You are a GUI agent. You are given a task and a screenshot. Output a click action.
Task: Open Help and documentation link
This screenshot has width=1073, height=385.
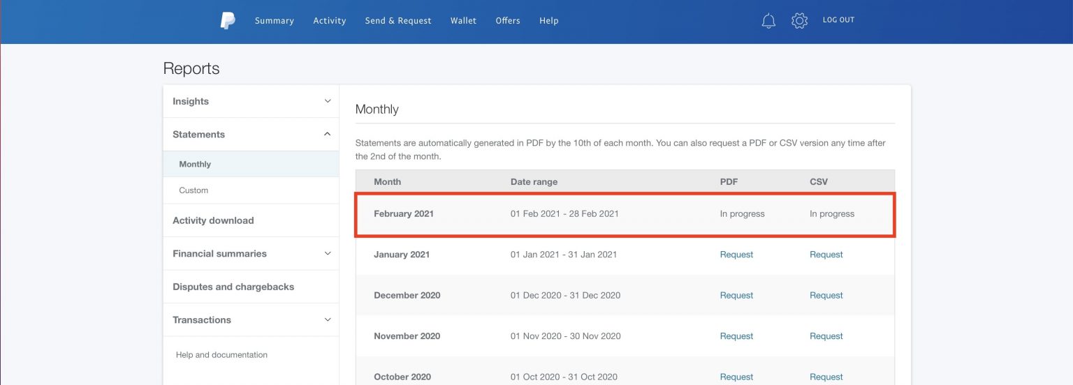pyautogui.click(x=221, y=355)
